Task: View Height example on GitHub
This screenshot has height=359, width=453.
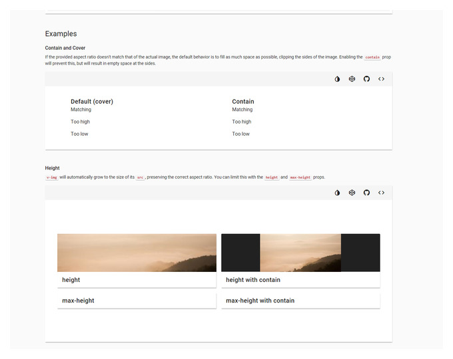Action: point(366,193)
